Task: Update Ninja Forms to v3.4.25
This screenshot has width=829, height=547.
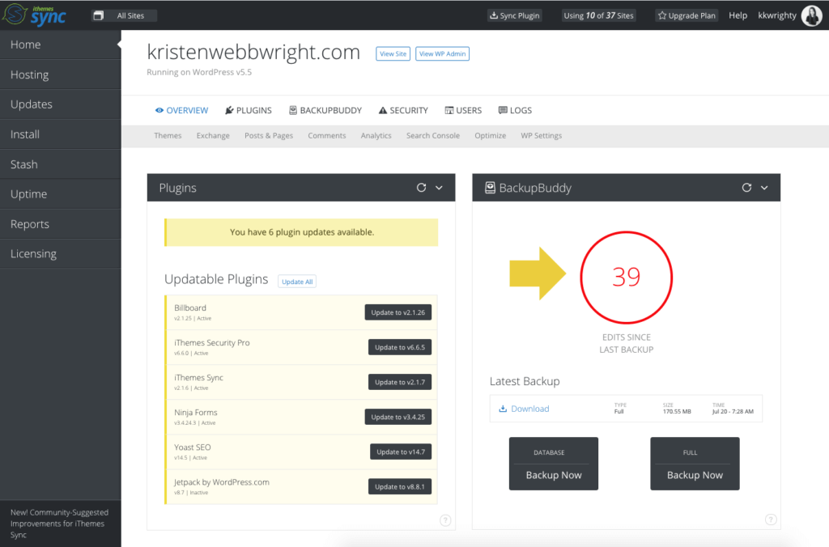Action: point(398,417)
